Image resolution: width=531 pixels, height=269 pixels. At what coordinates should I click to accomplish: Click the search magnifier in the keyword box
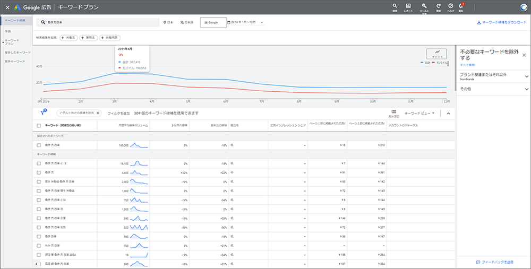[x=43, y=22]
